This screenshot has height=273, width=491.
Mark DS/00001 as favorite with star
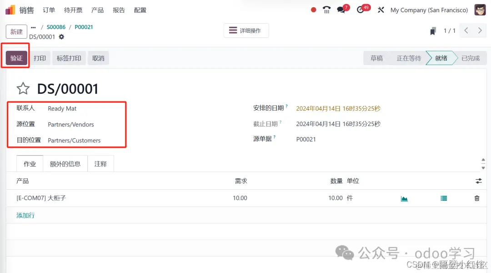(22, 88)
